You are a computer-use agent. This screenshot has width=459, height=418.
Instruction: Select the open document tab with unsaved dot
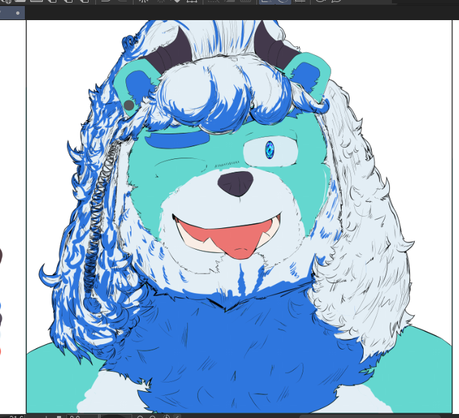tap(12, 13)
